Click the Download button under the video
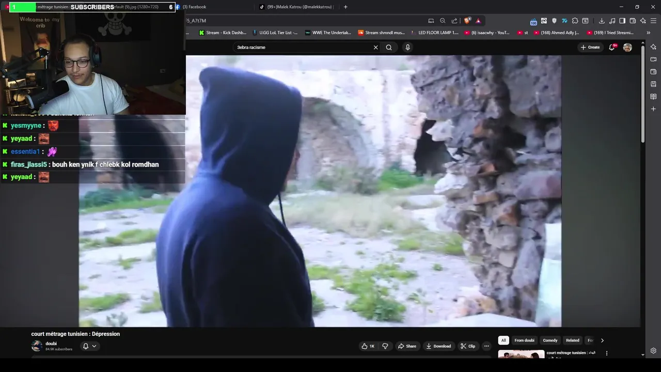Screen dimensions: 661x372 click(x=438, y=346)
